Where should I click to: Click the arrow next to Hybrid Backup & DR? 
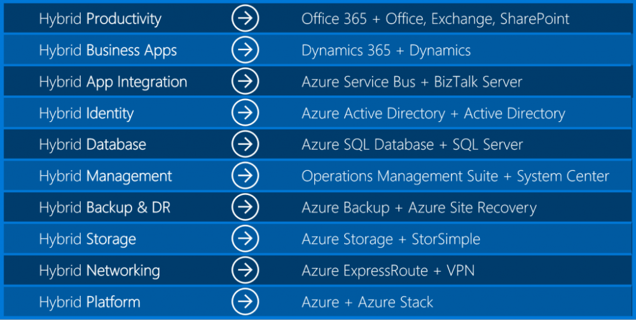tap(245, 208)
